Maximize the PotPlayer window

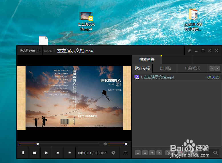203,51
